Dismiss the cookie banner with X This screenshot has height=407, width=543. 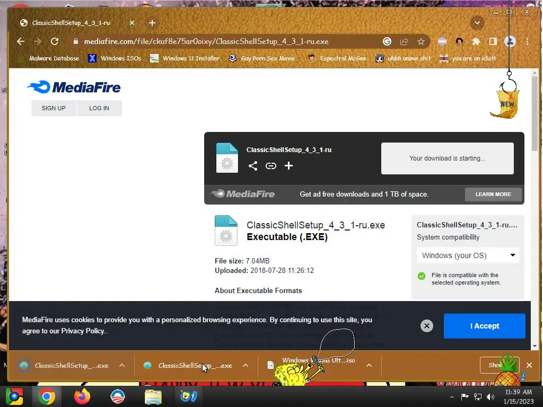(427, 326)
